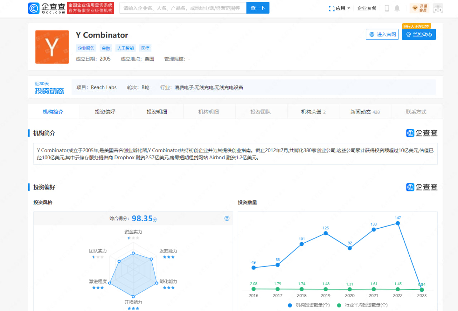This screenshot has height=311, width=458.
Task: Click the 2018 data point labeled 101
Action: pyautogui.click(x=302, y=244)
